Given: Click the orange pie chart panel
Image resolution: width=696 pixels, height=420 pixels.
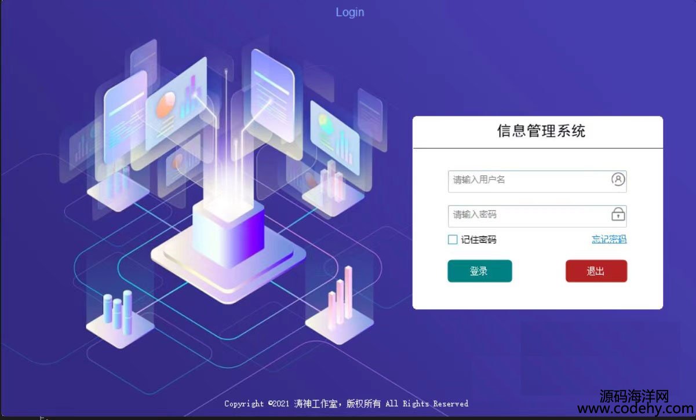Looking at the screenshot, I should point(177,107).
